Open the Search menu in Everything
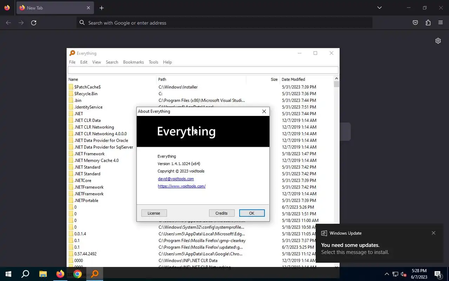The height and width of the screenshot is (281, 449). 112,62
